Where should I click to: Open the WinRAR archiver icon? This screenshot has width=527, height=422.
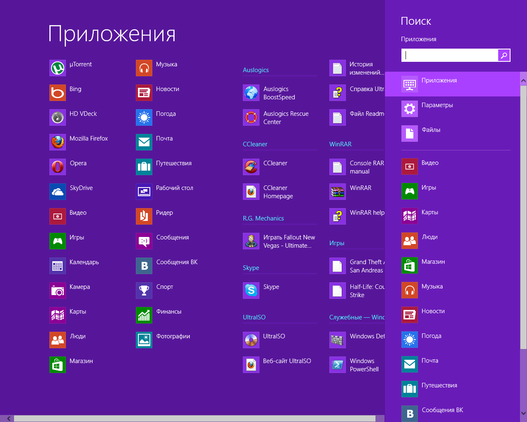pyautogui.click(x=338, y=192)
